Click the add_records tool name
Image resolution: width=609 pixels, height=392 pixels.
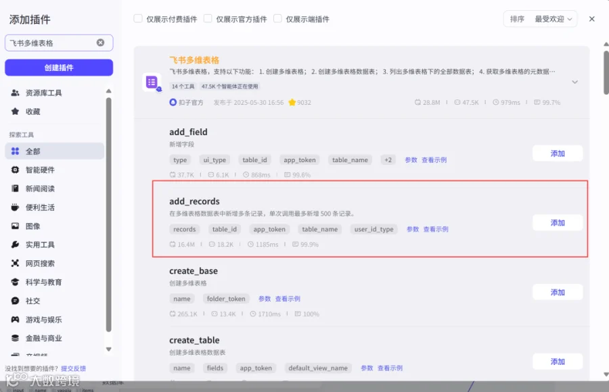(x=194, y=201)
